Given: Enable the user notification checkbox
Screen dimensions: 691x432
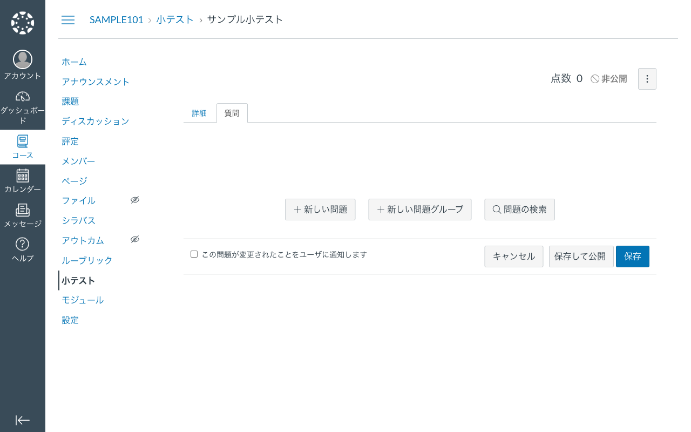Looking at the screenshot, I should tap(194, 253).
